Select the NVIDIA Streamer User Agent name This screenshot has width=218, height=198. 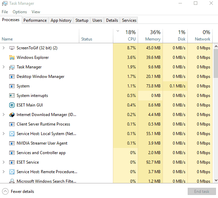click(x=42, y=143)
